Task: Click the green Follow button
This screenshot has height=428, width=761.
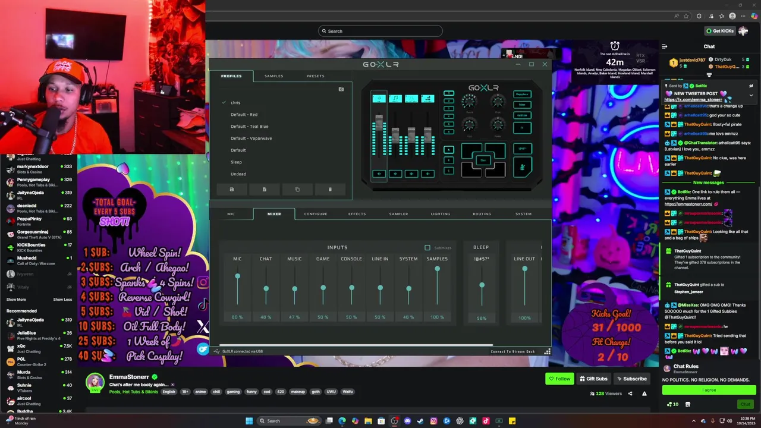Action: (559, 379)
